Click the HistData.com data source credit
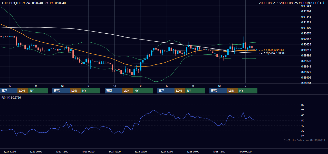This screenshot has width=328, height=154. [304, 140]
